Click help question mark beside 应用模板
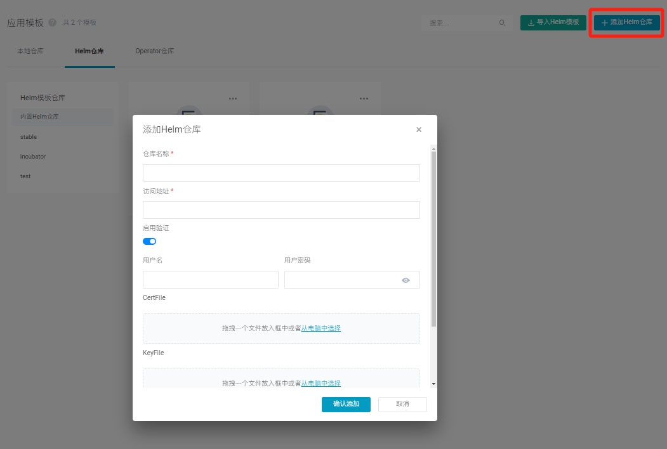The height and width of the screenshot is (449, 667). click(x=52, y=23)
